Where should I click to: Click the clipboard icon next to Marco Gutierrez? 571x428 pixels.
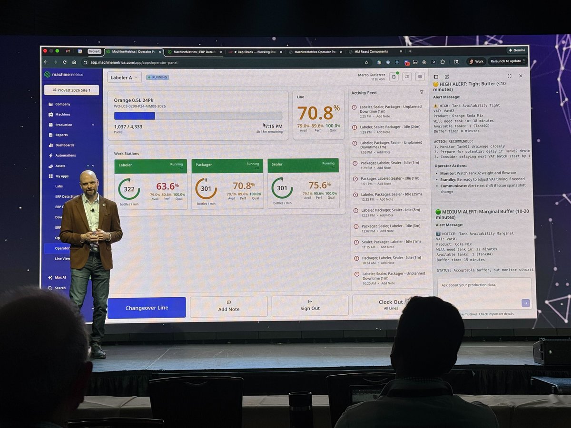[394, 77]
